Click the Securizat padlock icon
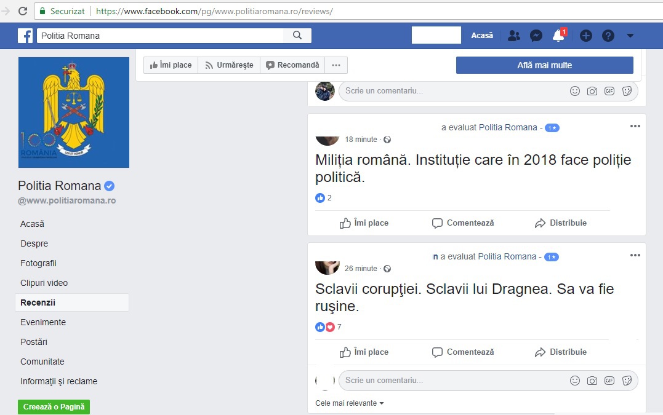The image size is (663, 415). [x=42, y=12]
